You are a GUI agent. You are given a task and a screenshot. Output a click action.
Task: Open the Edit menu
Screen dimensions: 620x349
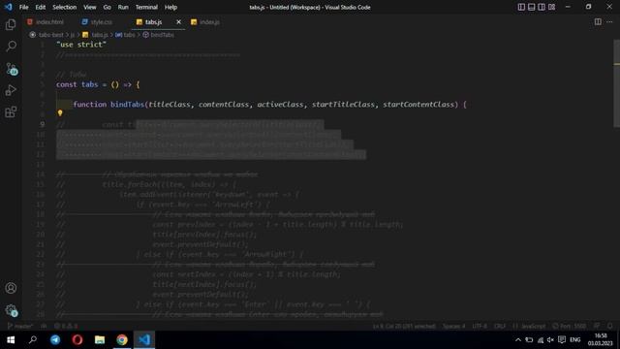41,7
